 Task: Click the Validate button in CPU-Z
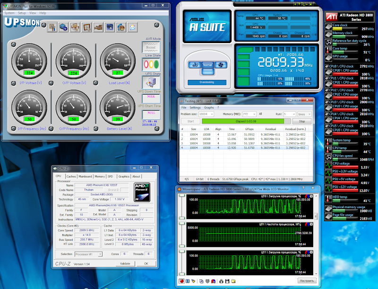click(x=125, y=263)
